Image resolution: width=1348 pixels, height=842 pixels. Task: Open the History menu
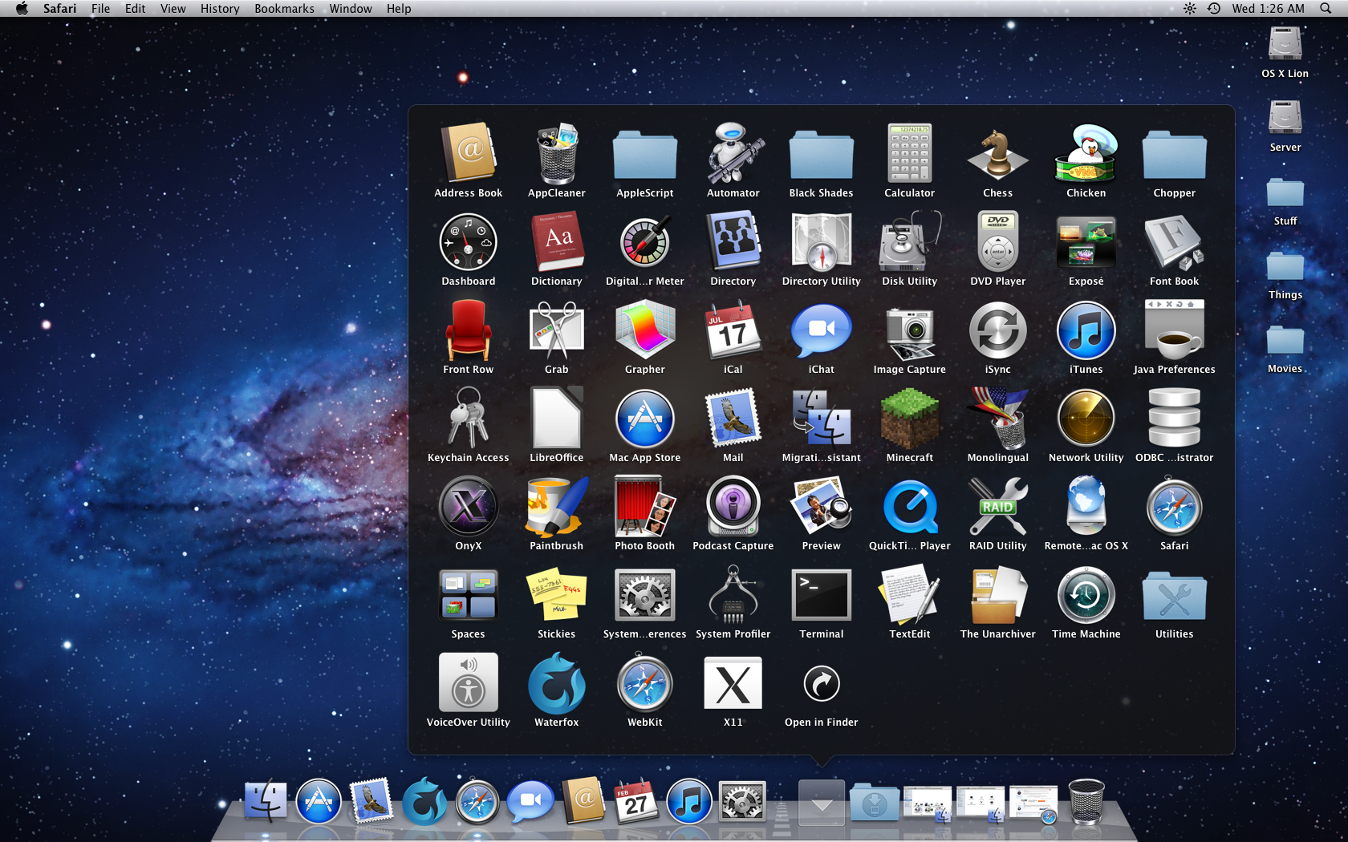click(x=219, y=9)
